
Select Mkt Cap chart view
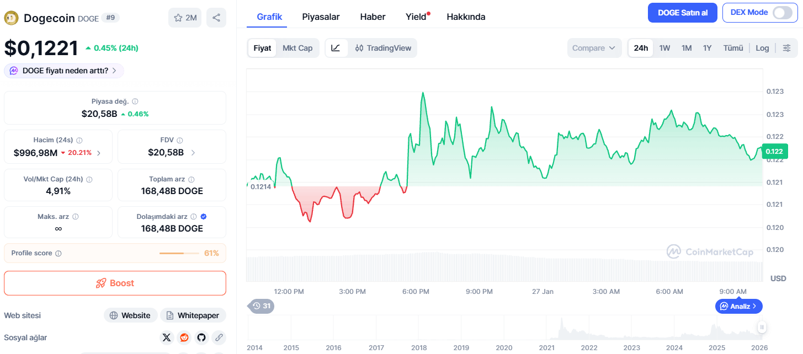pyautogui.click(x=297, y=48)
